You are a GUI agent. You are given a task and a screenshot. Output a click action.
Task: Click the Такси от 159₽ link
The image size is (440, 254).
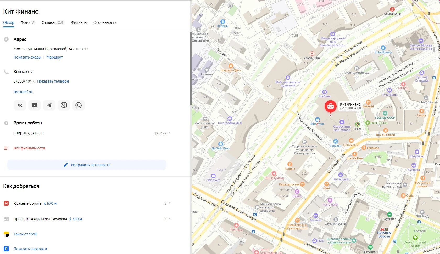pyautogui.click(x=25, y=234)
